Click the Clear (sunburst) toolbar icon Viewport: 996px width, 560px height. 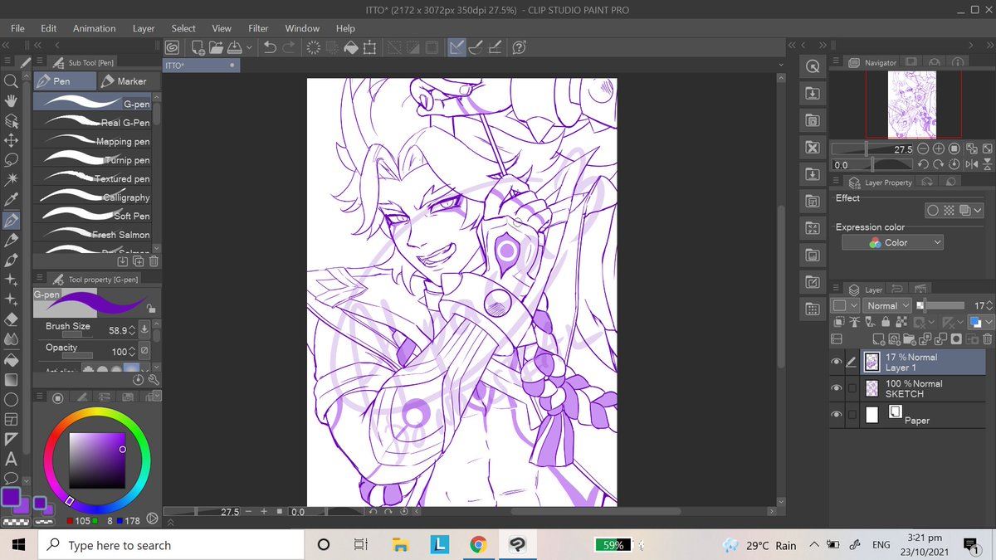tap(313, 48)
